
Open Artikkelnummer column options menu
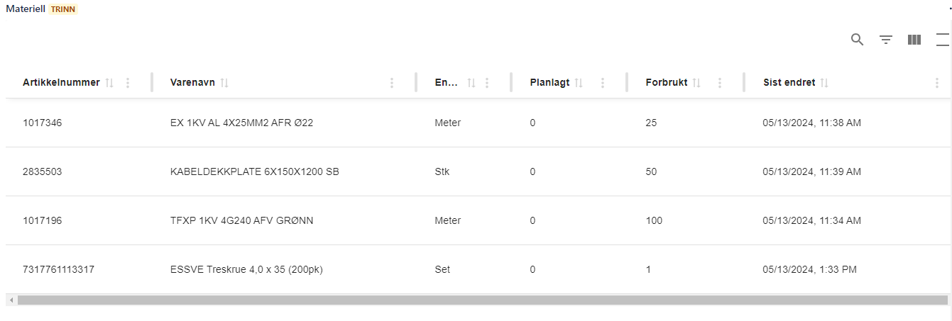click(128, 83)
